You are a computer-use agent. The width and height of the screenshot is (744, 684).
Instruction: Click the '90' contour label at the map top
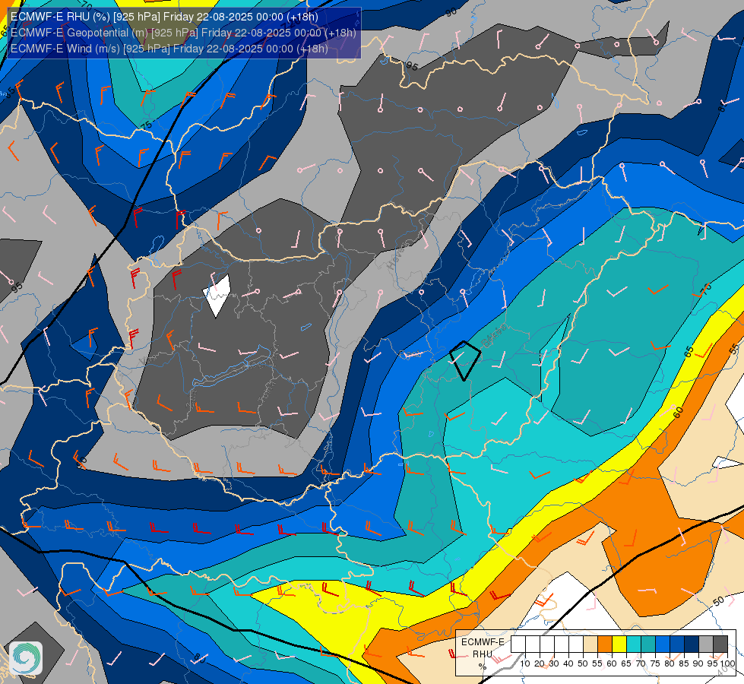(x=451, y=12)
